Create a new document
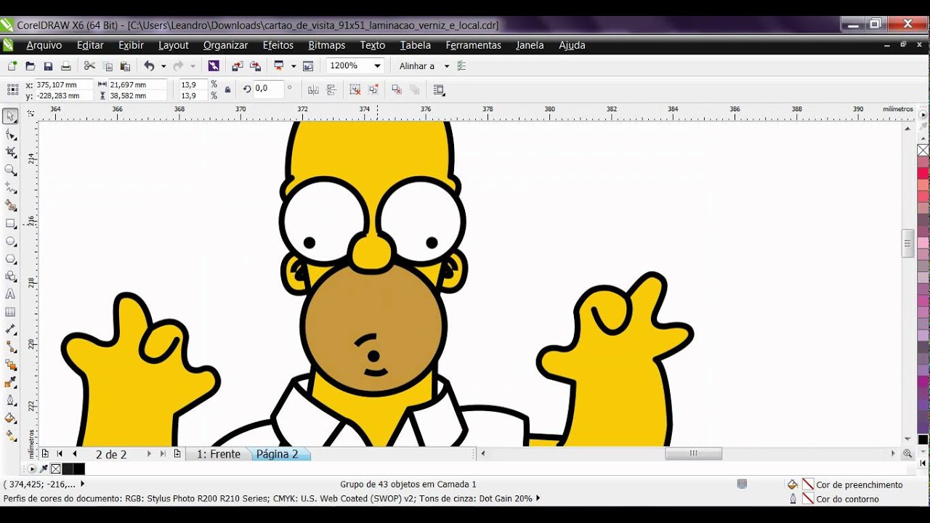 coord(12,66)
